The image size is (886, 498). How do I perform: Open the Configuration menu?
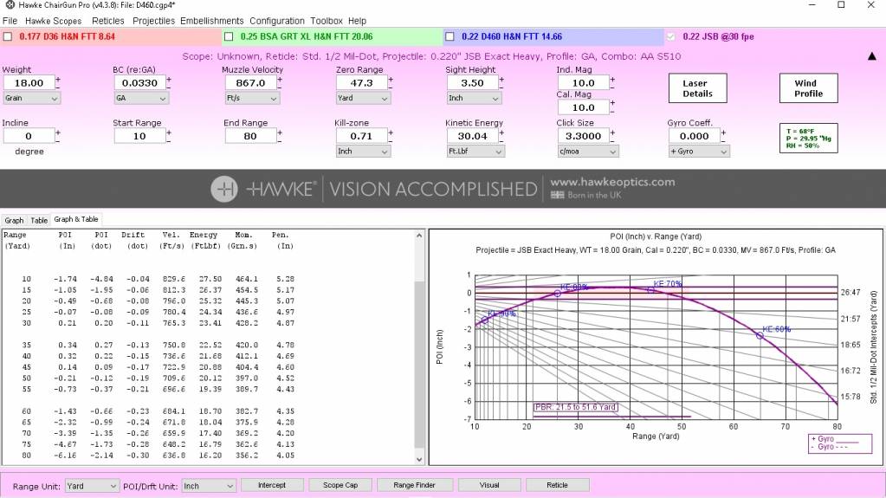coord(277,21)
